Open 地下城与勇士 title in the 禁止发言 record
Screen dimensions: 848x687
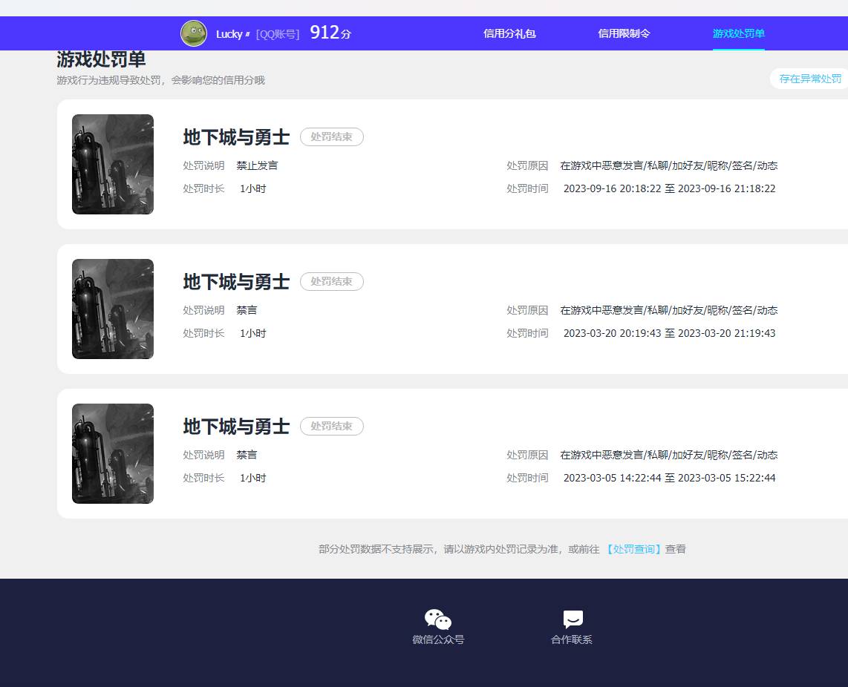(x=236, y=137)
